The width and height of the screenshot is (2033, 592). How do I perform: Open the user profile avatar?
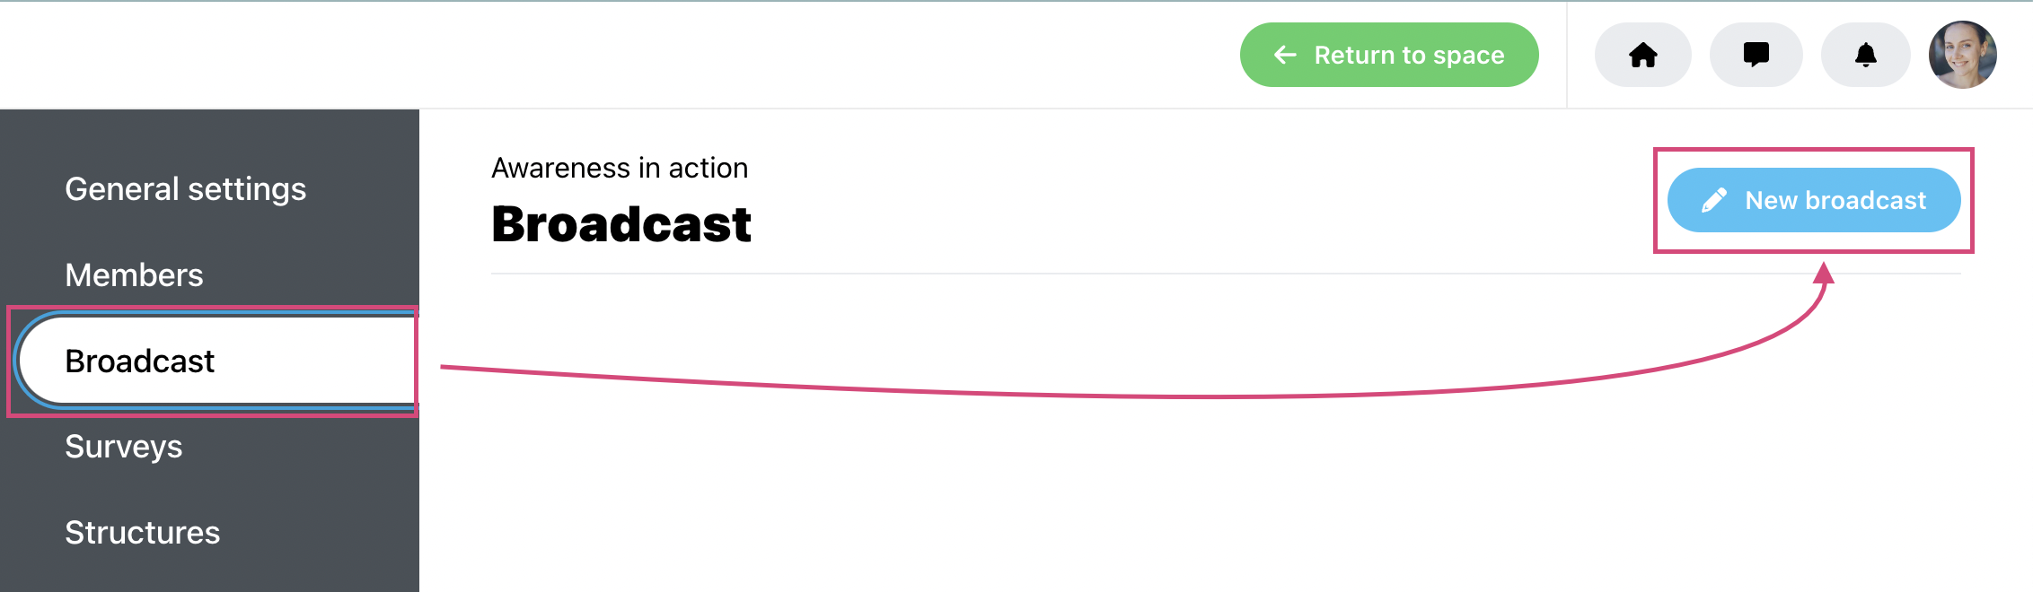coord(1962,55)
